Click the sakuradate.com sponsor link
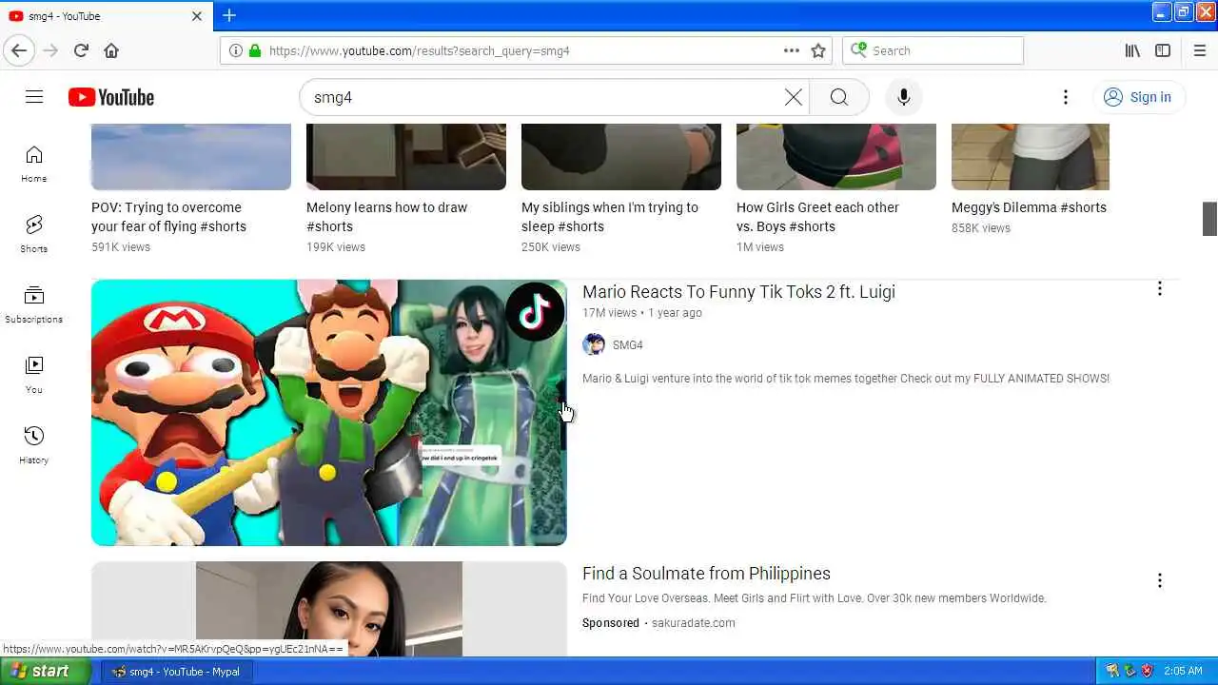1218x685 pixels. 693,623
